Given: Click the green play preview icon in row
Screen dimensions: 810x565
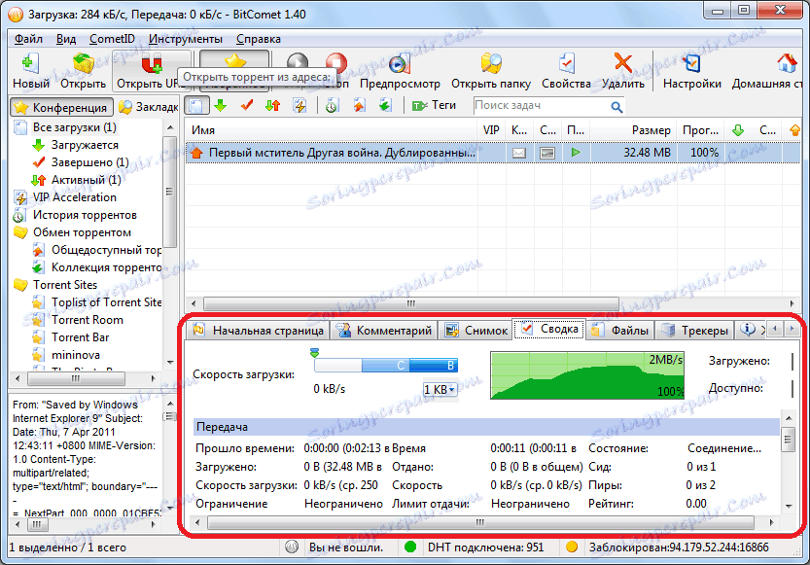Looking at the screenshot, I should 576,153.
